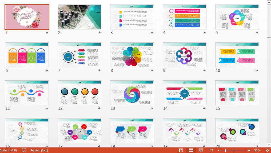This screenshot has width=271, height=153.
Task: Fit slide to current window icon
Action: 268,150
